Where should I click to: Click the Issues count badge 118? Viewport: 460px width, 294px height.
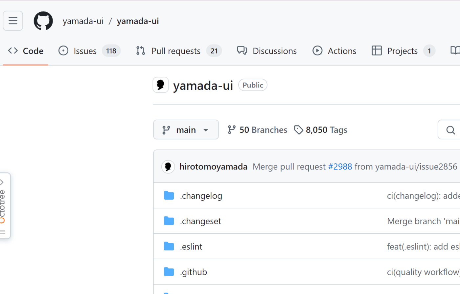(x=111, y=51)
